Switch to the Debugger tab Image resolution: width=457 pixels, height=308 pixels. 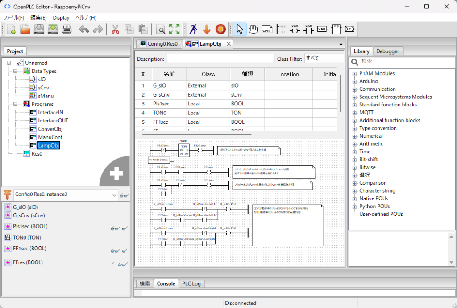pyautogui.click(x=387, y=51)
